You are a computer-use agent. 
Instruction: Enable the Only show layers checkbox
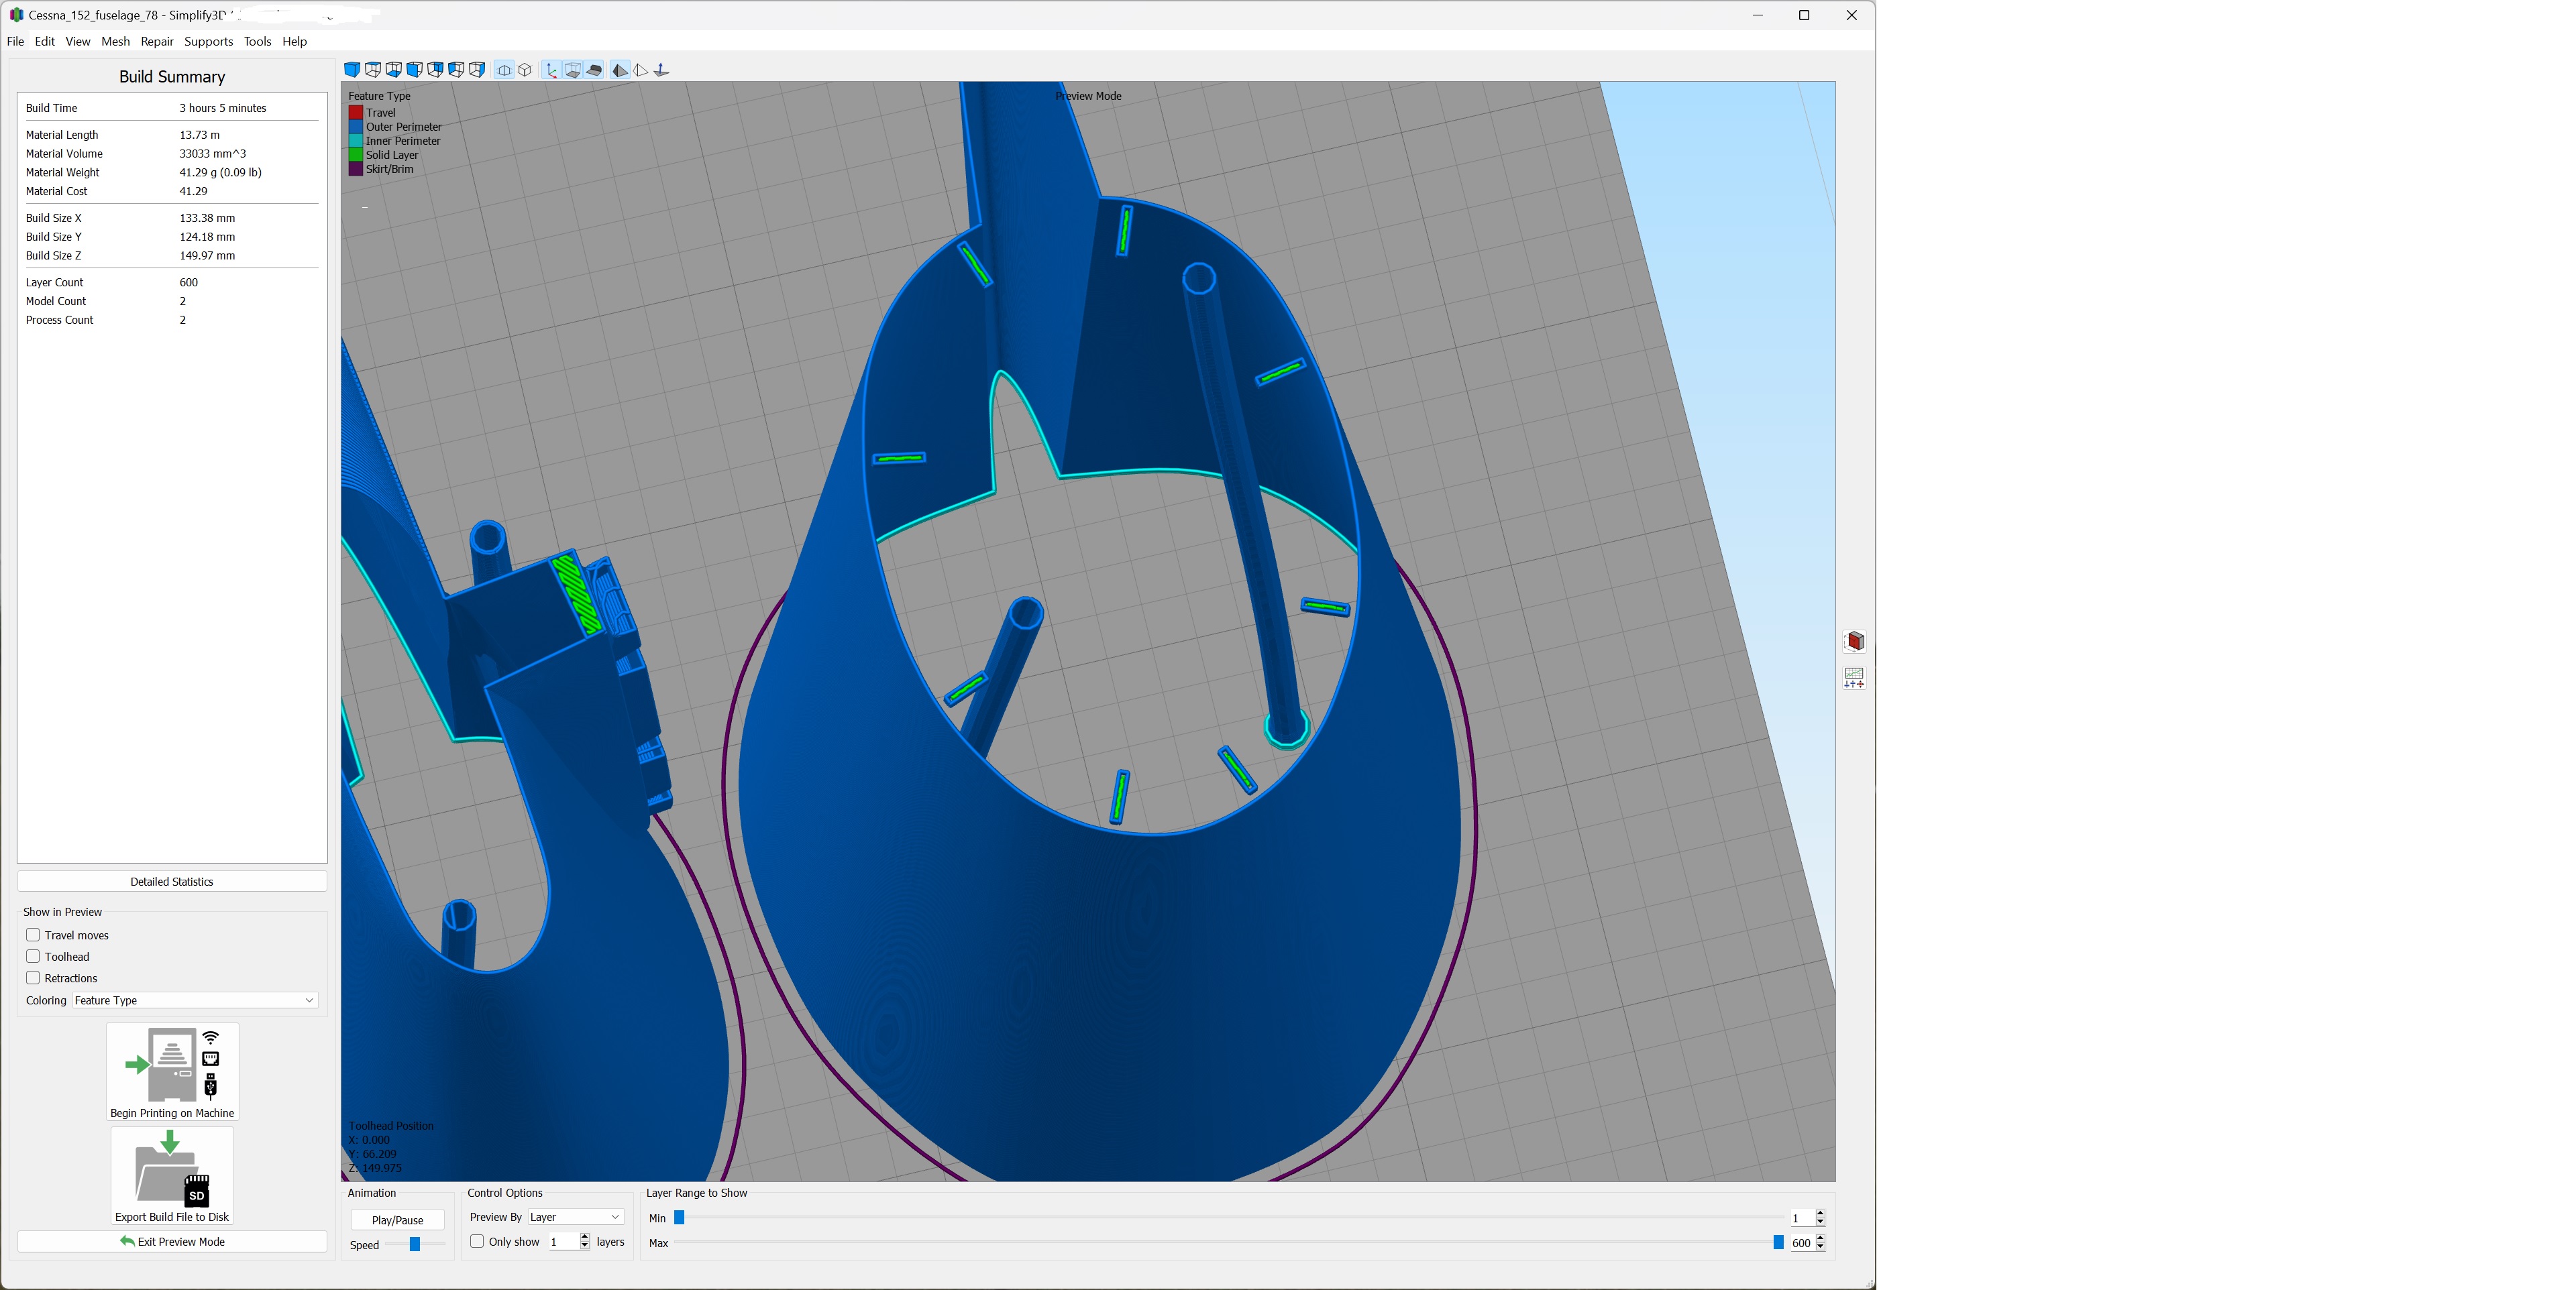477,1242
